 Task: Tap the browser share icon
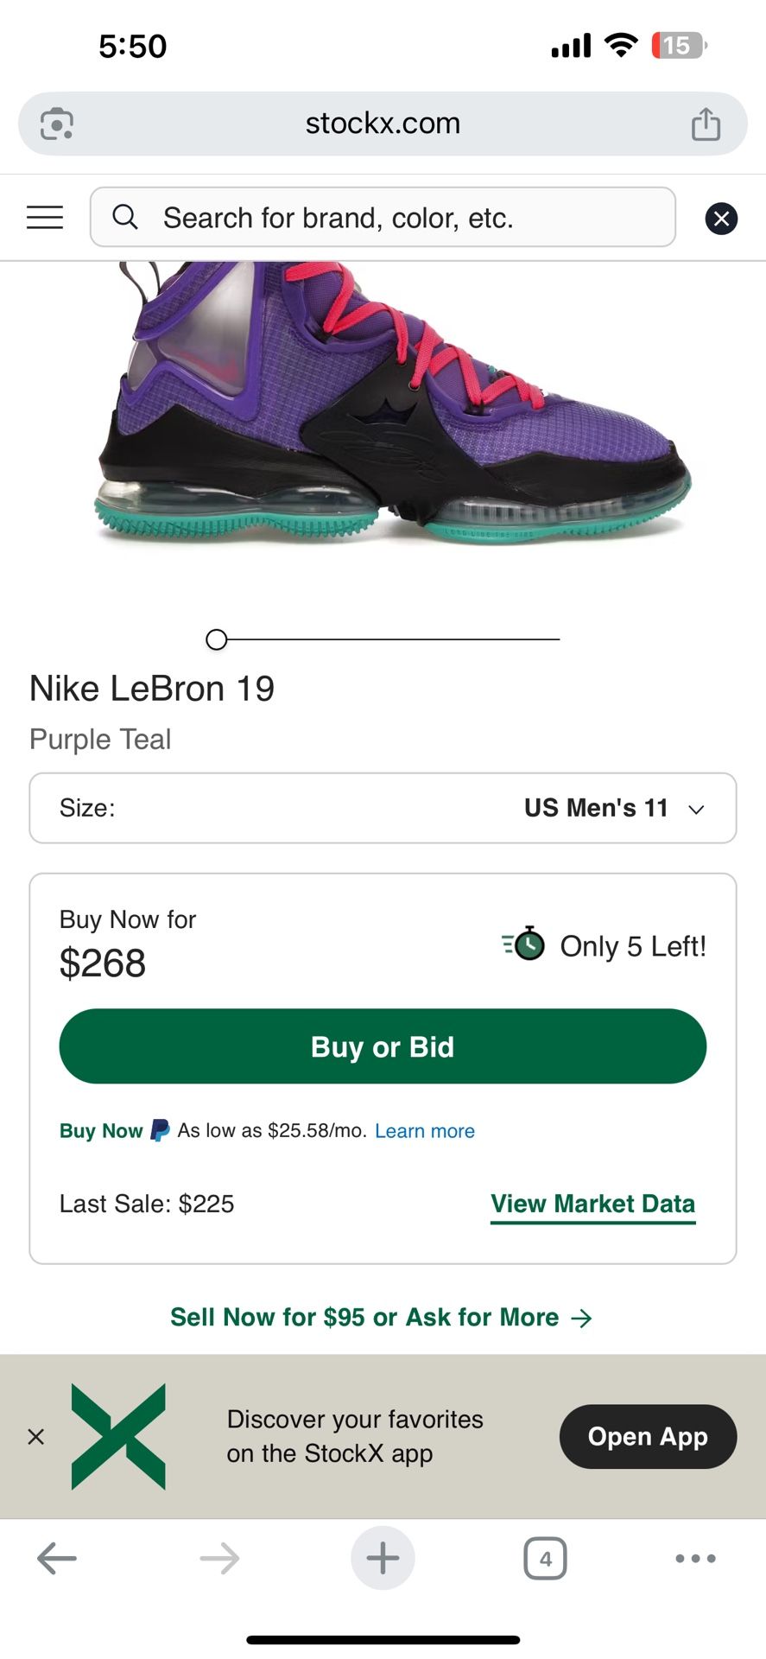(706, 124)
